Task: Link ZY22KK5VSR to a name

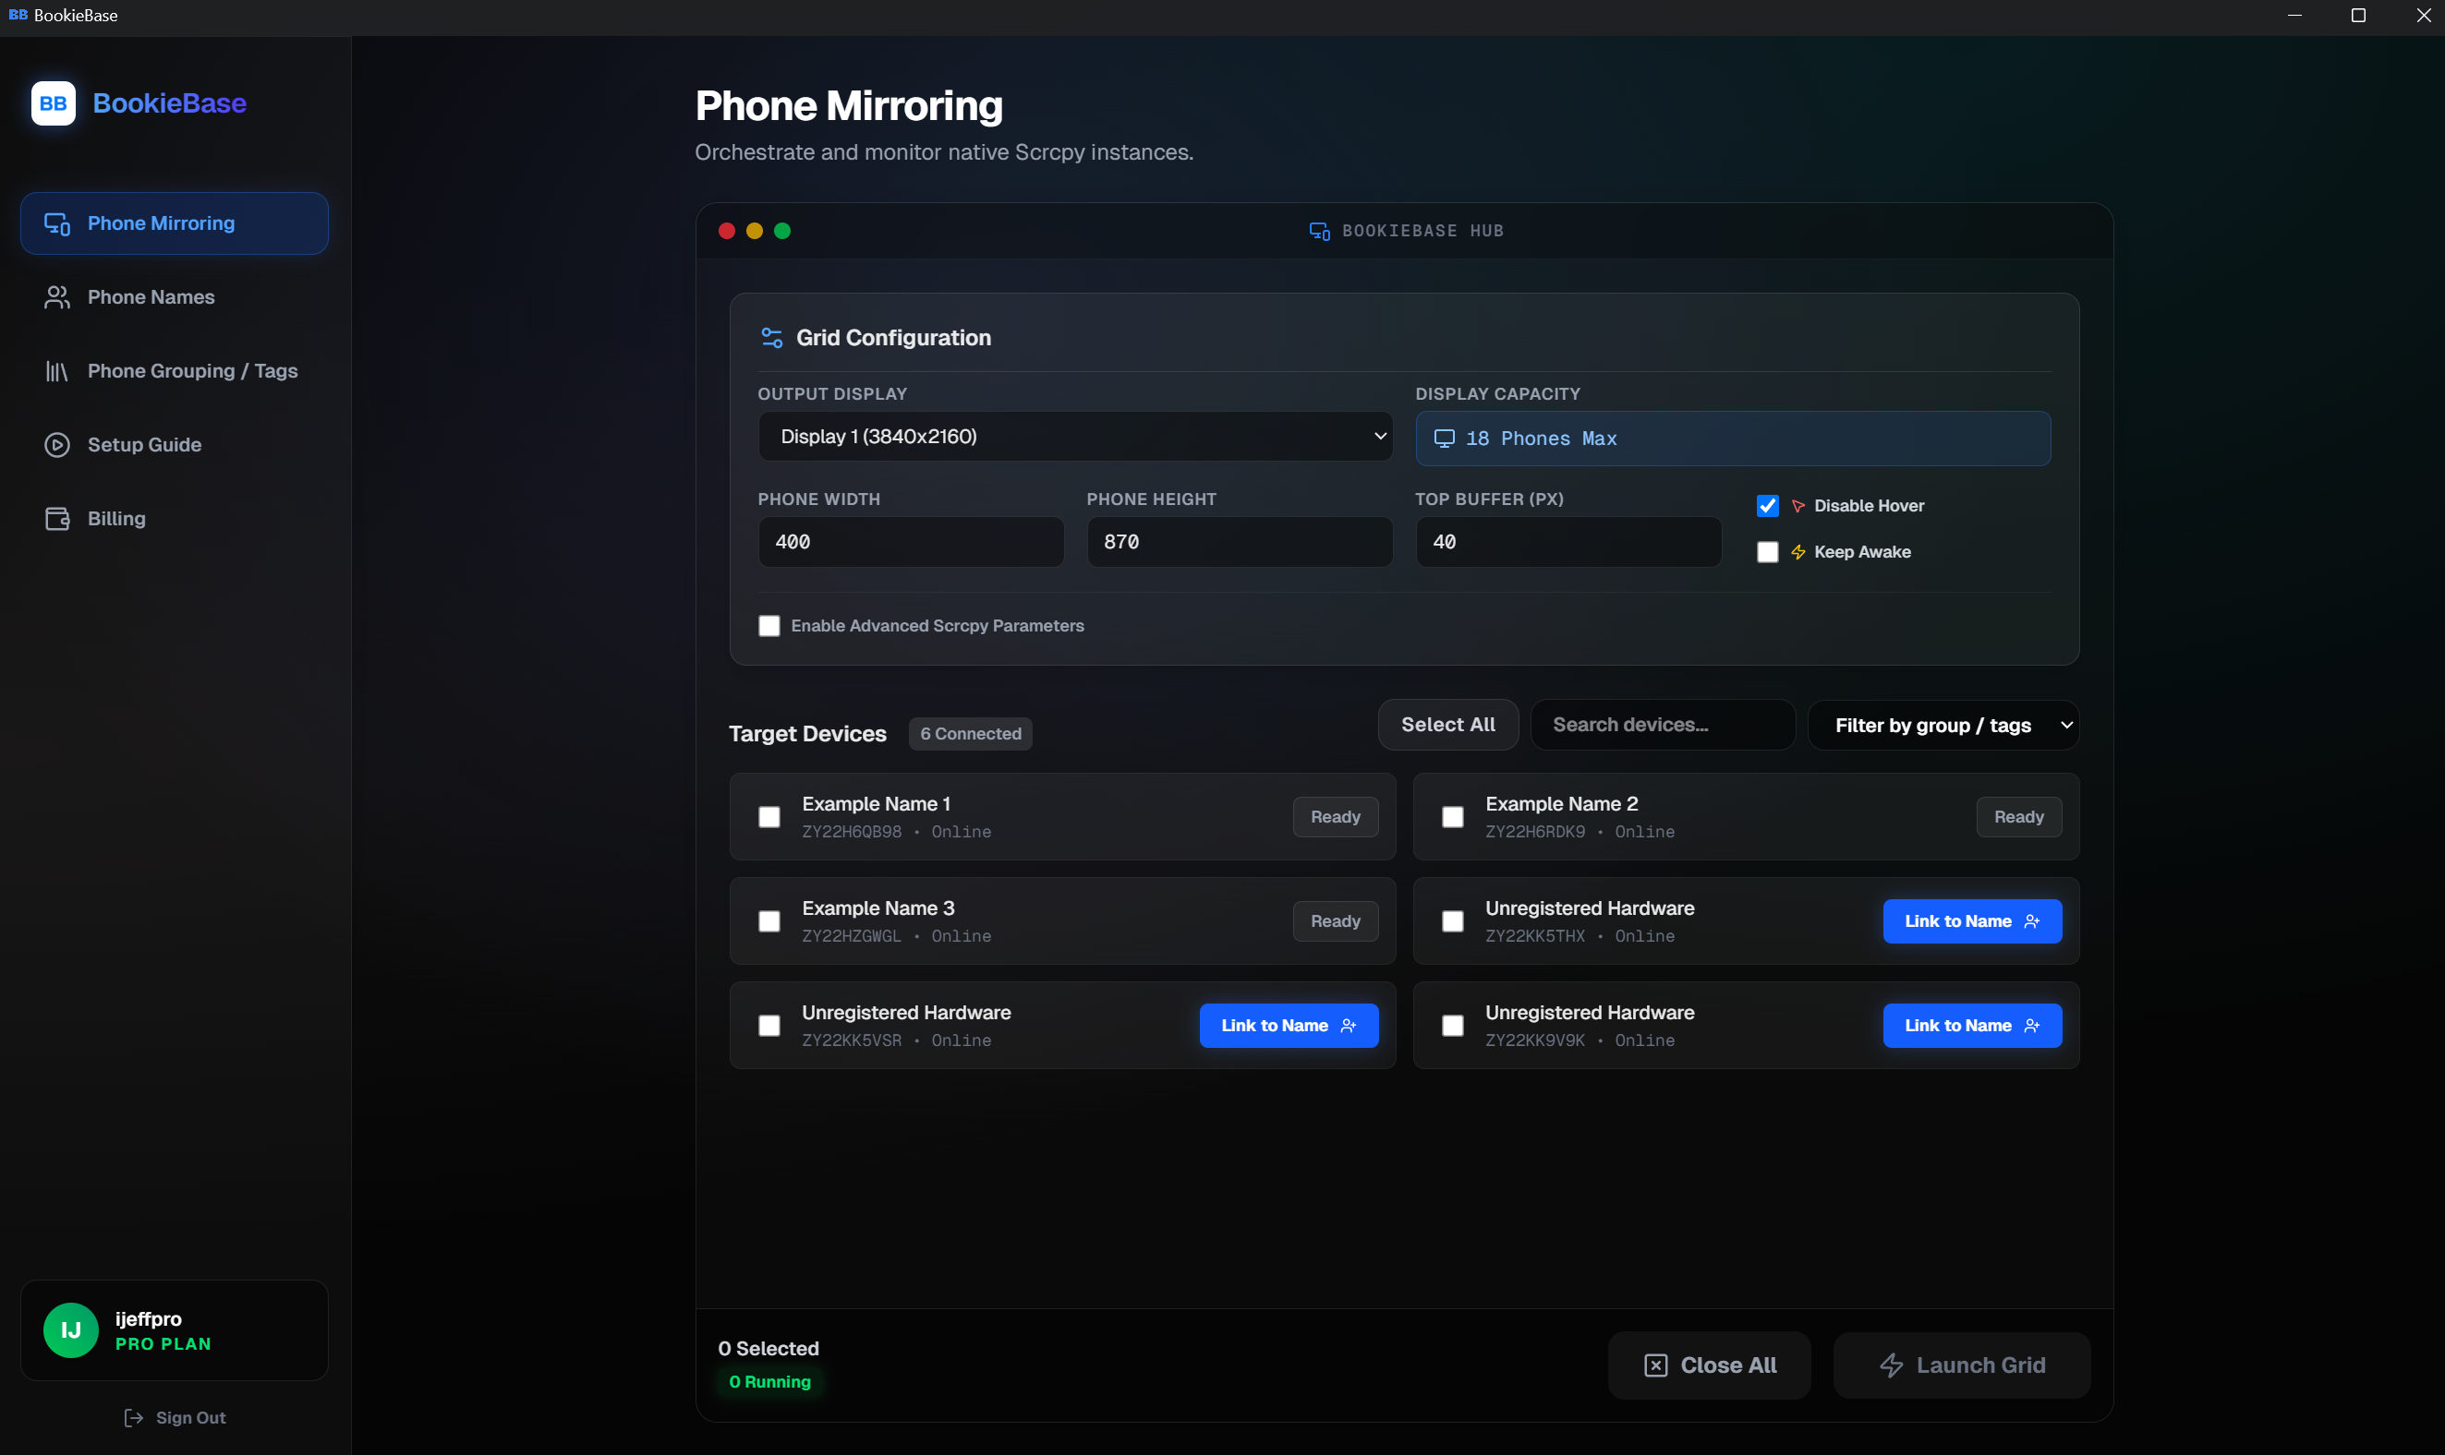Action: (1289, 1026)
